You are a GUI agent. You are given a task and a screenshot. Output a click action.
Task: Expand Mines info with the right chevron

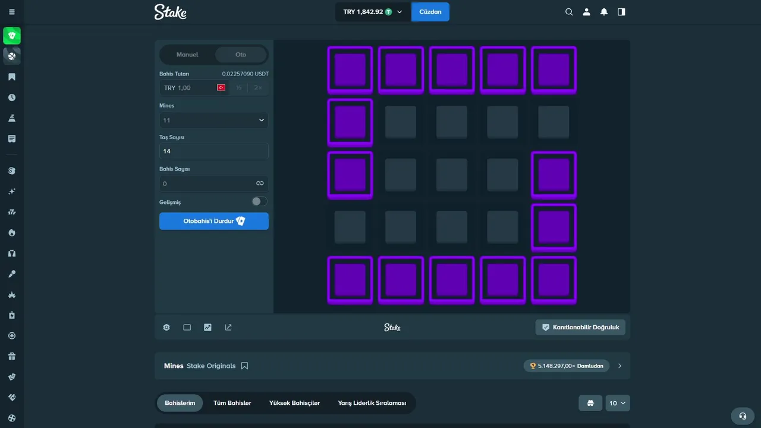(620, 366)
